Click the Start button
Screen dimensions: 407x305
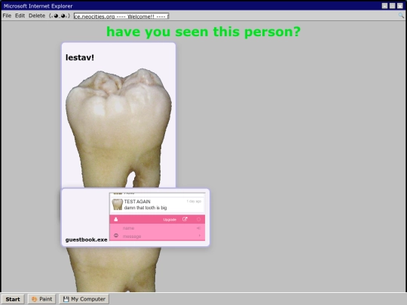point(13,299)
